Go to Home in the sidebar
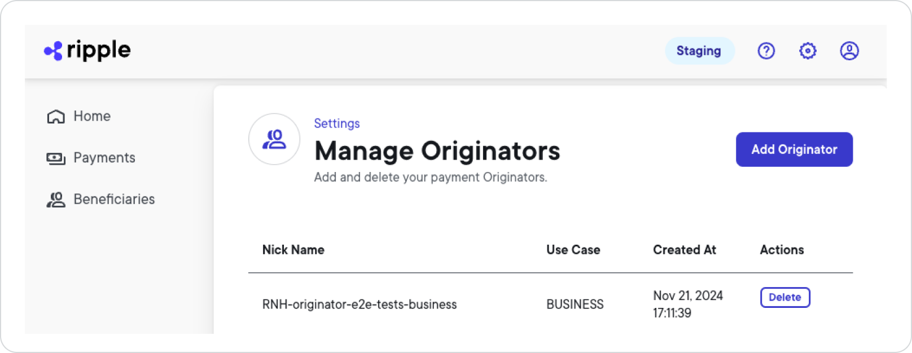The height and width of the screenshot is (353, 912). pyautogui.click(x=92, y=116)
